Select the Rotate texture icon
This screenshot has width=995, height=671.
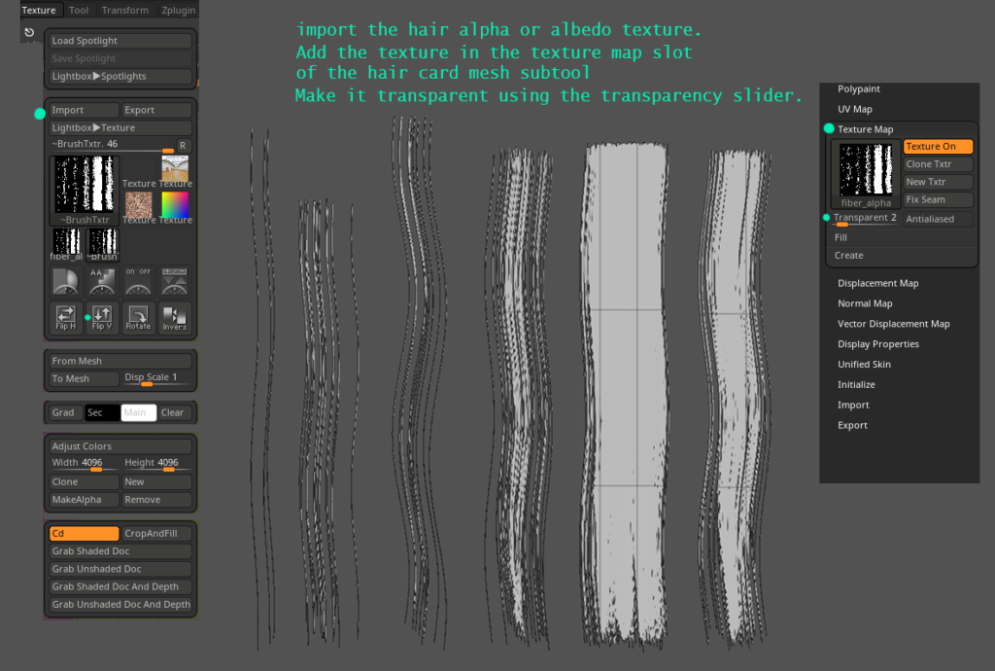click(x=137, y=318)
